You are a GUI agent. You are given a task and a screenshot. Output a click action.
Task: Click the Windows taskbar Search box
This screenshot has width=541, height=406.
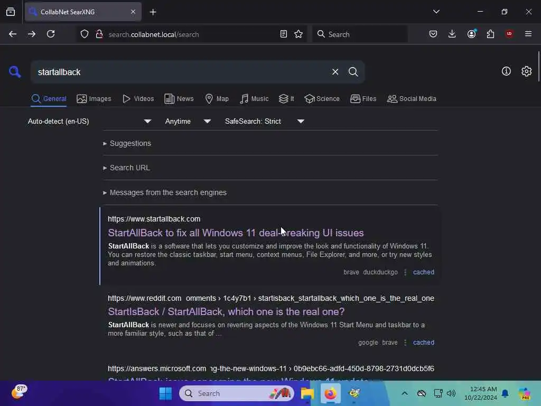click(x=237, y=393)
